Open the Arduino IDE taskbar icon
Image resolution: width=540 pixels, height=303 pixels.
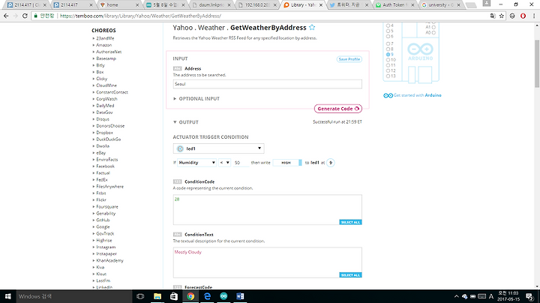pyautogui.click(x=223, y=296)
